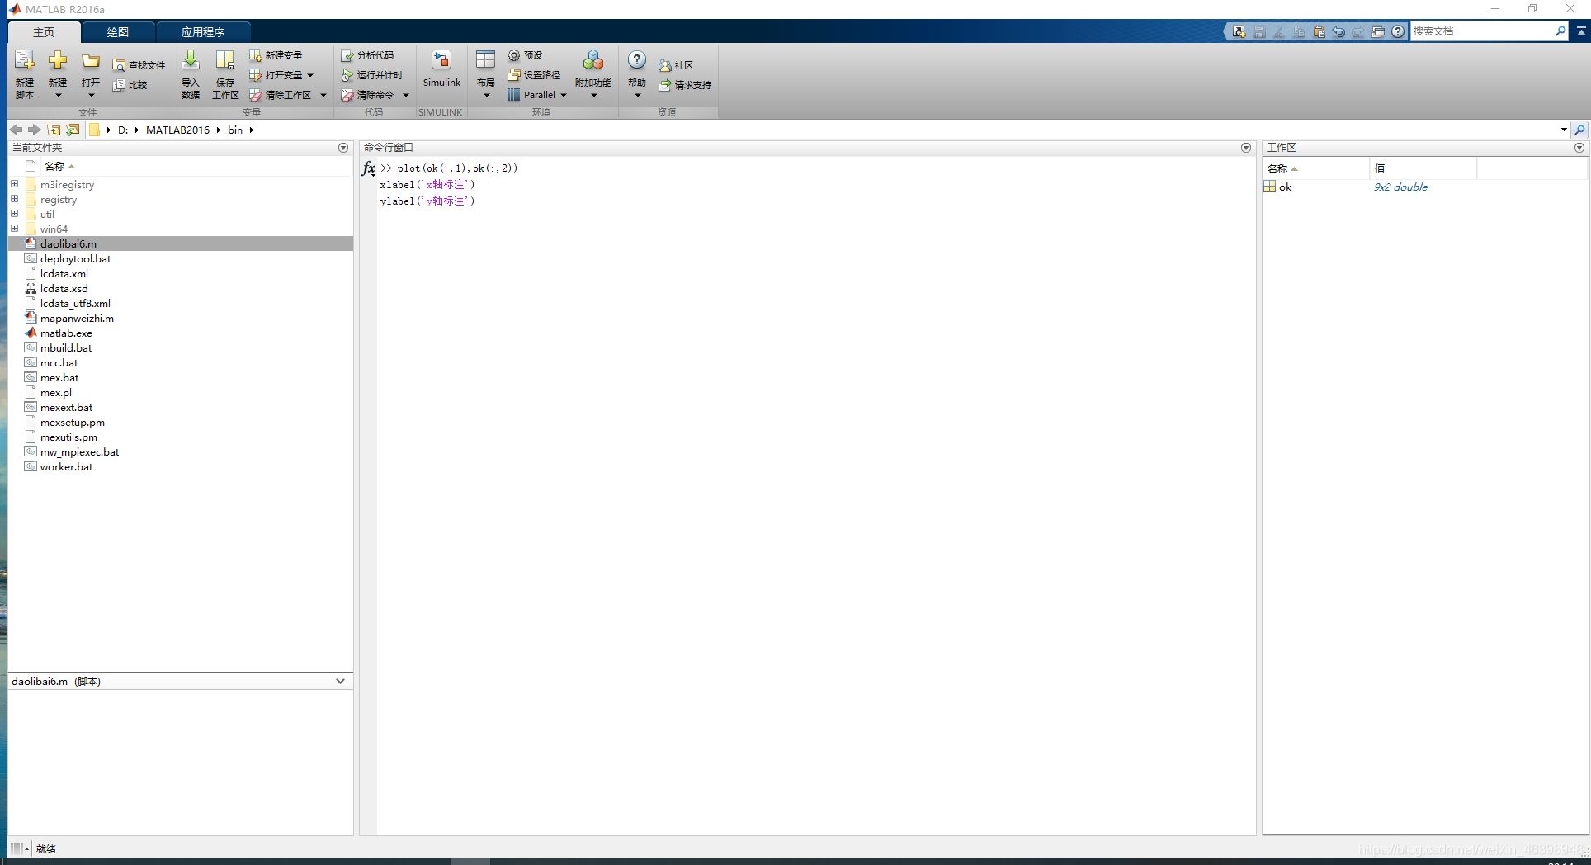The width and height of the screenshot is (1591, 865).
Task: Collapse the daolibai6.m details panel
Action: (340, 681)
